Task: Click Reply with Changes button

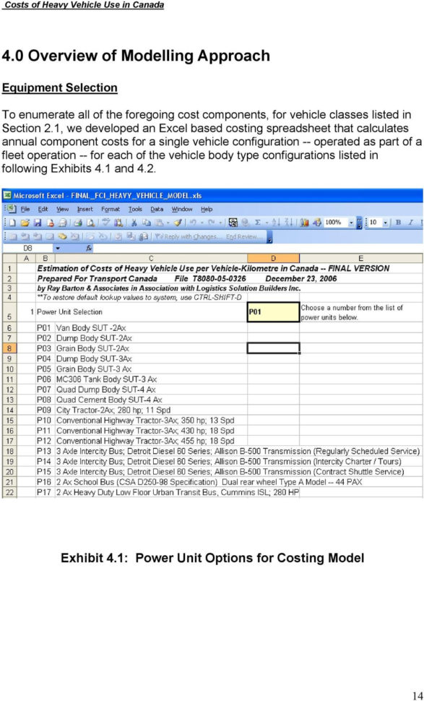Action: click(187, 236)
